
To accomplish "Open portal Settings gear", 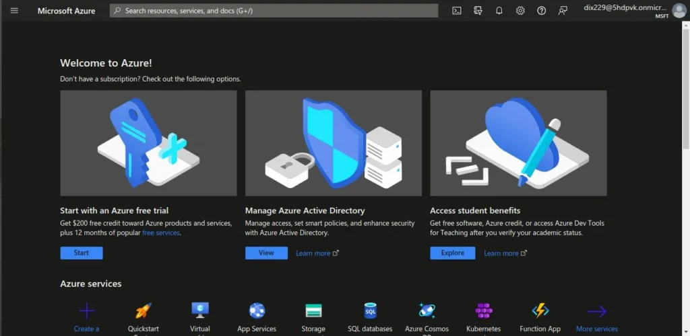I will coord(520,11).
